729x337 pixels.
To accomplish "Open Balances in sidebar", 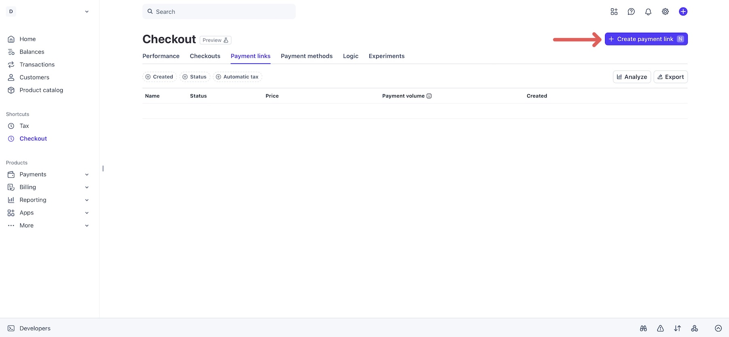I will pos(32,52).
